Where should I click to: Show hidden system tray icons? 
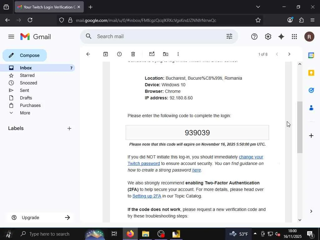tap(255, 233)
